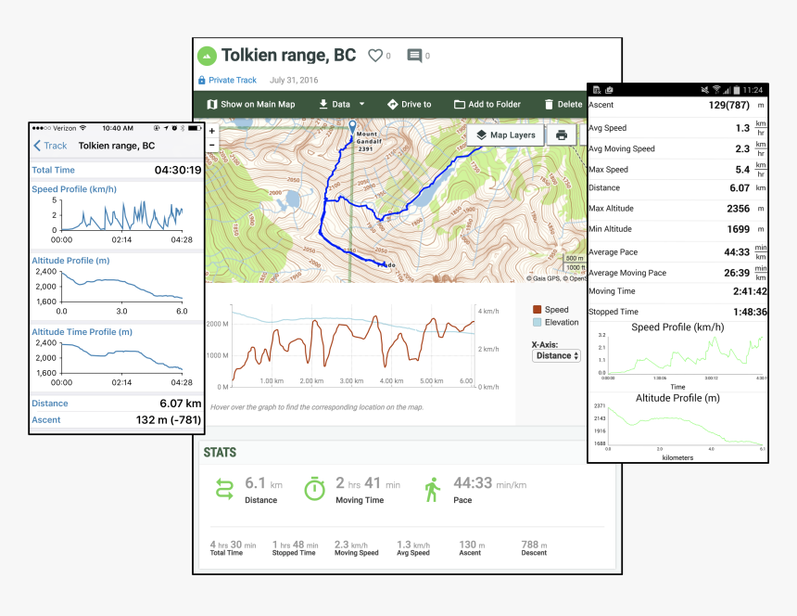Click the speed-elevation graph

(352, 348)
